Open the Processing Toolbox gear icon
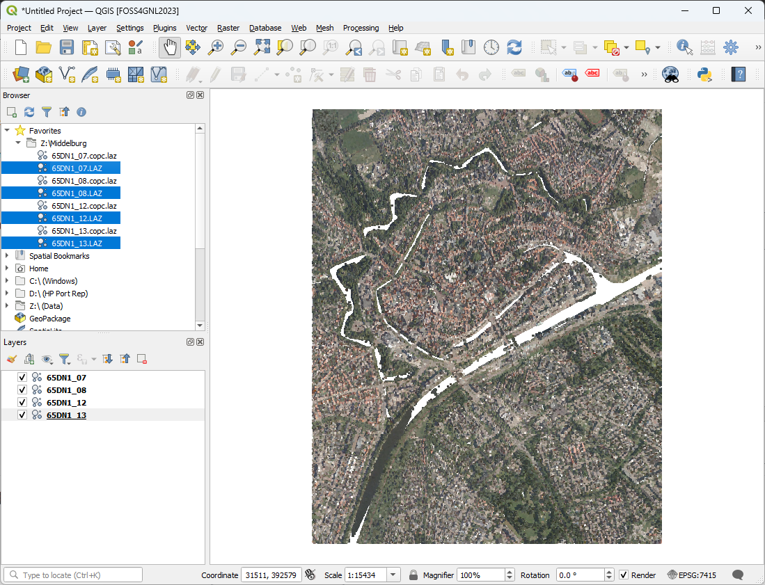This screenshot has height=585, width=765. (x=731, y=47)
